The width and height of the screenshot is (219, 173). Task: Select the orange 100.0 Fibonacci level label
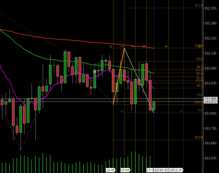coord(198,102)
